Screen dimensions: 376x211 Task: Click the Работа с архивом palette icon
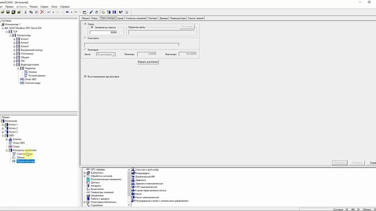(x=88, y=199)
